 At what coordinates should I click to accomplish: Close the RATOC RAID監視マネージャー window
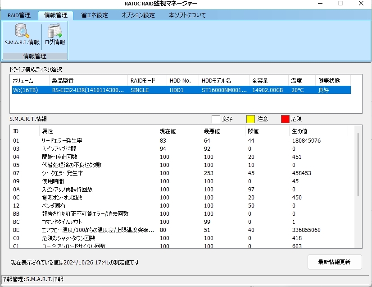[x=361, y=3]
